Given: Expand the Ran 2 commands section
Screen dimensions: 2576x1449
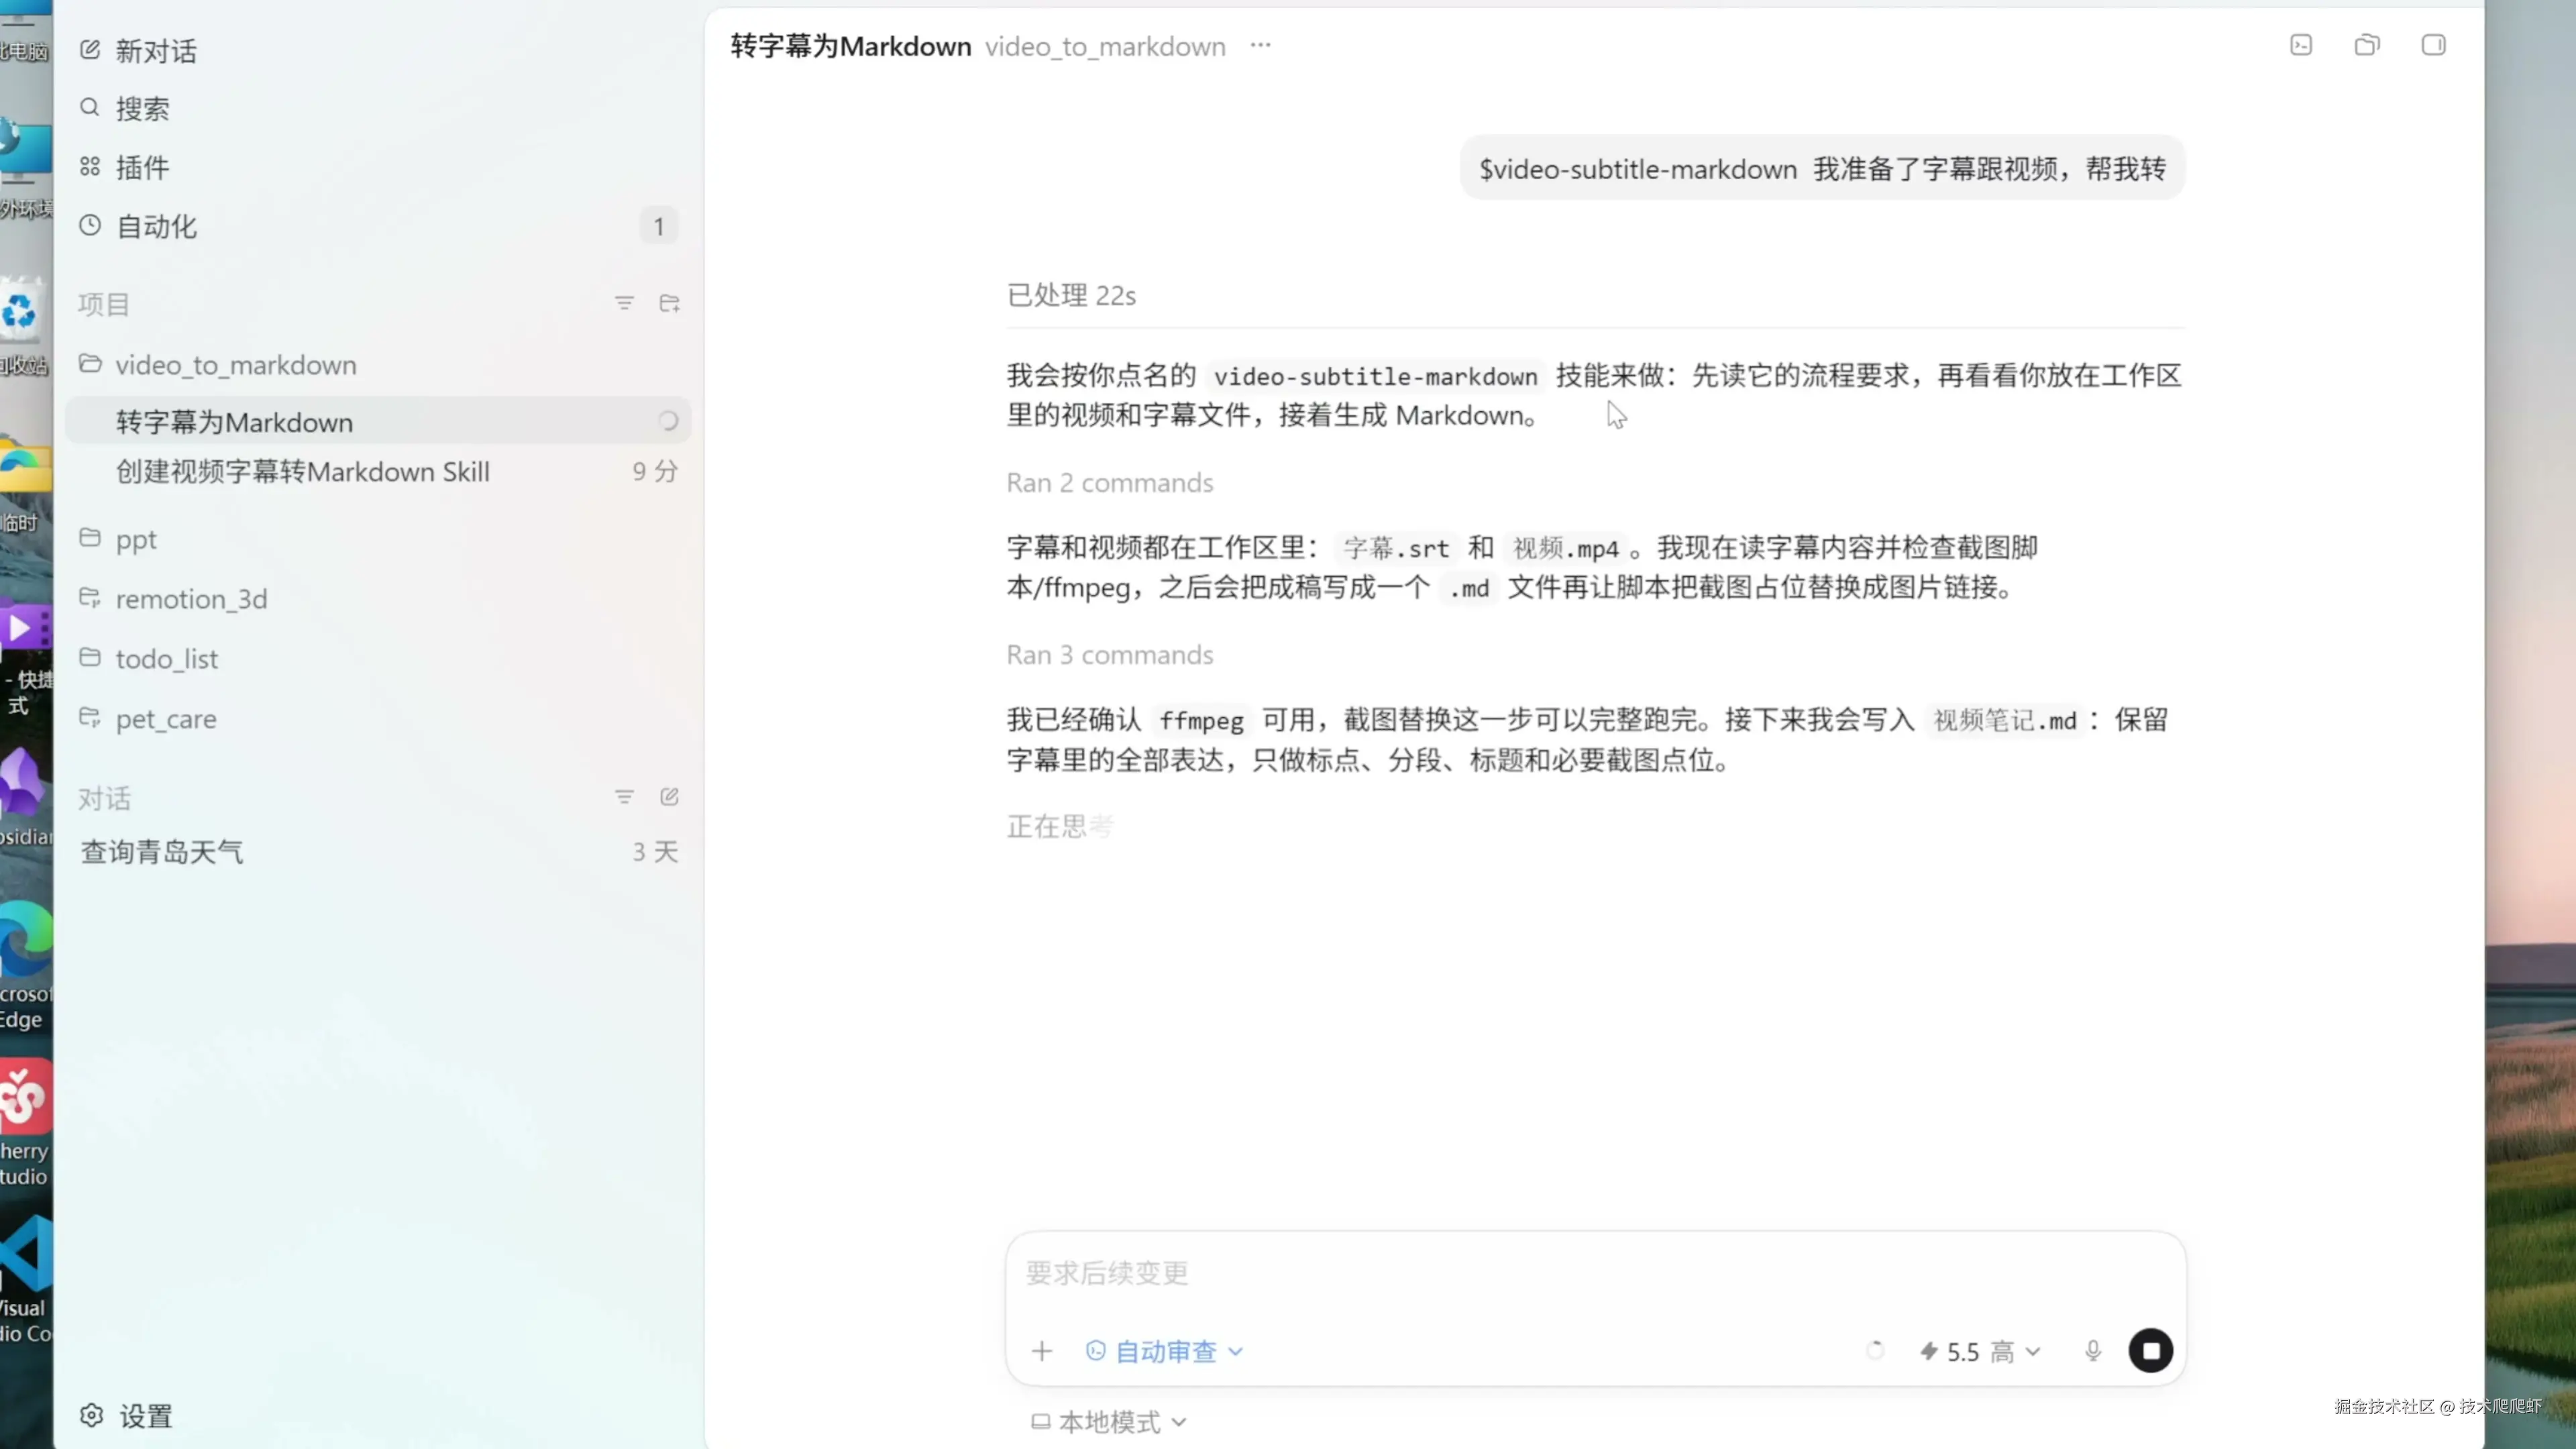Looking at the screenshot, I should (x=1109, y=483).
